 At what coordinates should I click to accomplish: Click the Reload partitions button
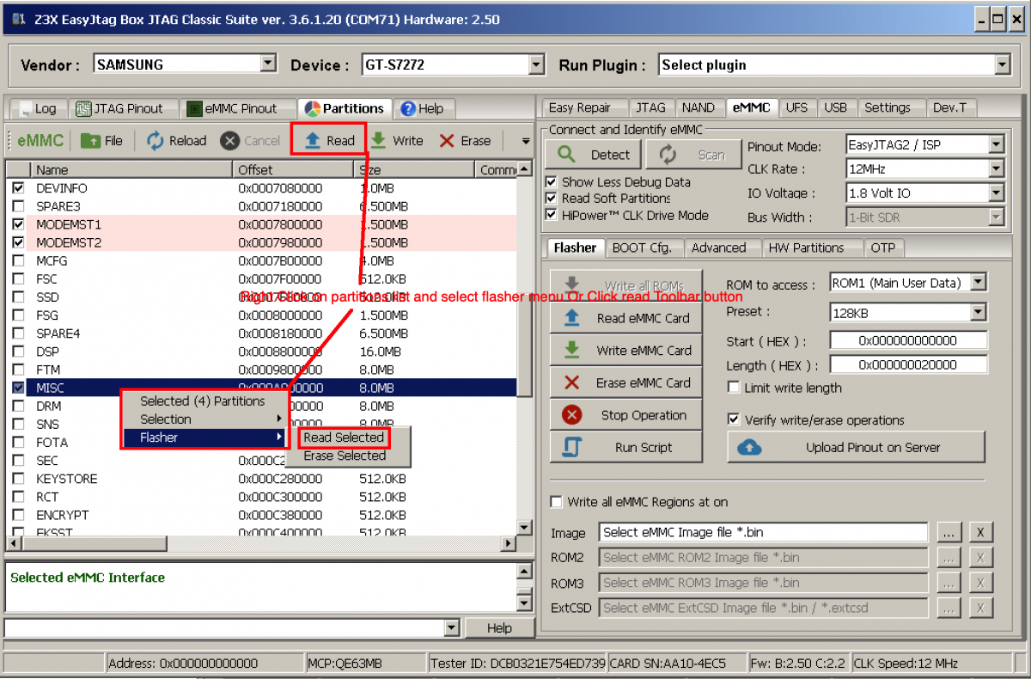click(x=176, y=141)
